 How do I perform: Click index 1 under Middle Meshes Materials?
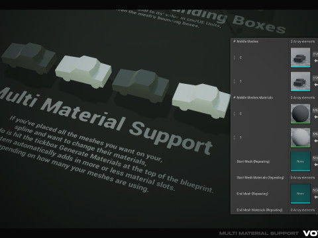click(240, 138)
